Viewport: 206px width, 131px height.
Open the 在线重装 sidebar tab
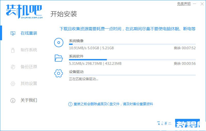click(x=29, y=33)
